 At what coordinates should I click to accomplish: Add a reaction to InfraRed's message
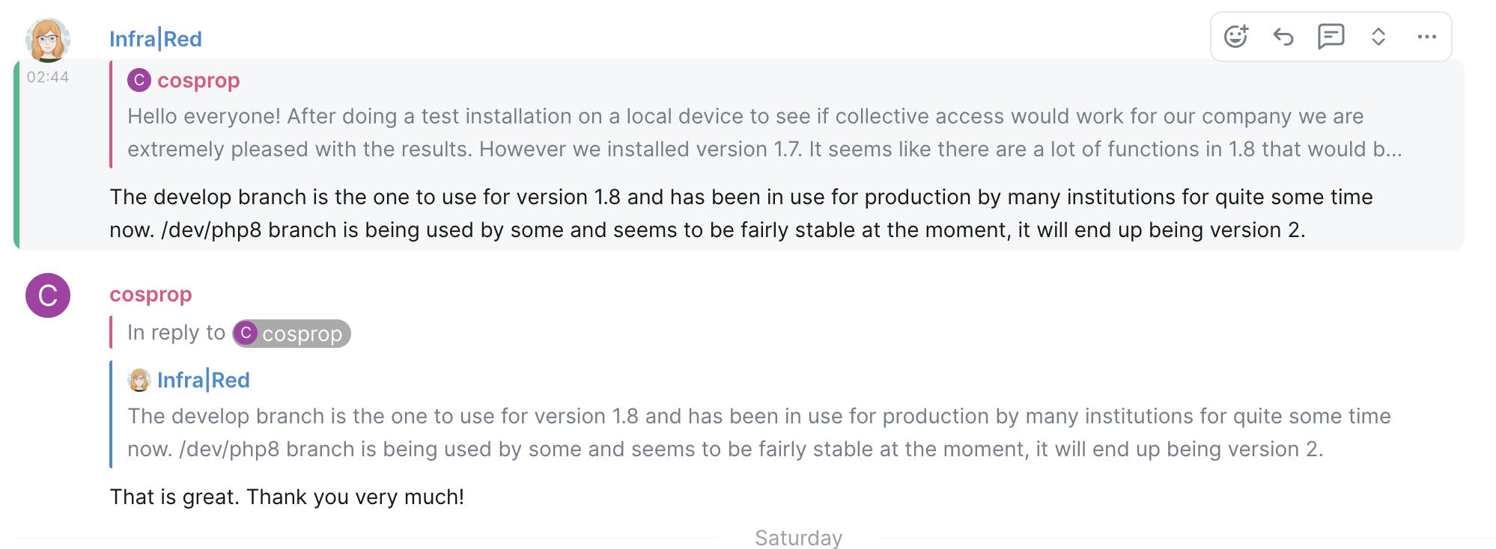[1235, 35]
